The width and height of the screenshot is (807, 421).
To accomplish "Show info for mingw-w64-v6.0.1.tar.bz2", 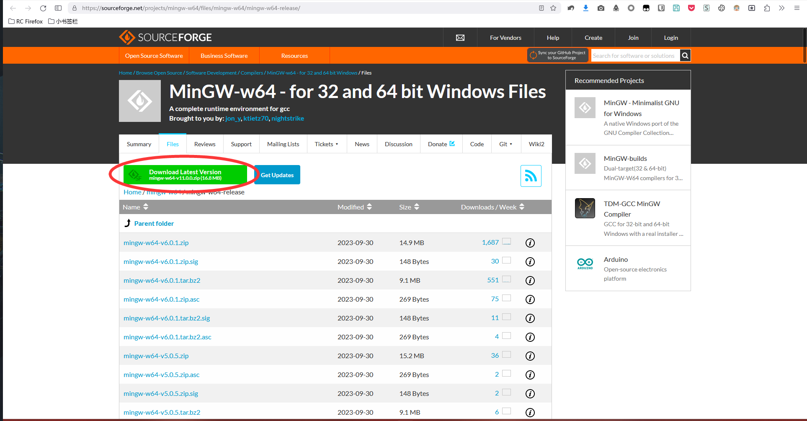I will 530,281.
